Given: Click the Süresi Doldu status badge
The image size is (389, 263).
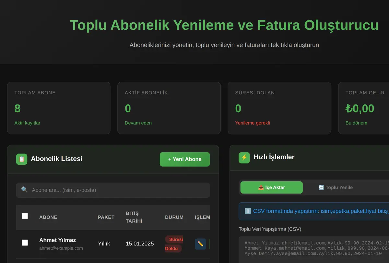Looking at the screenshot, I should [x=174, y=244].
